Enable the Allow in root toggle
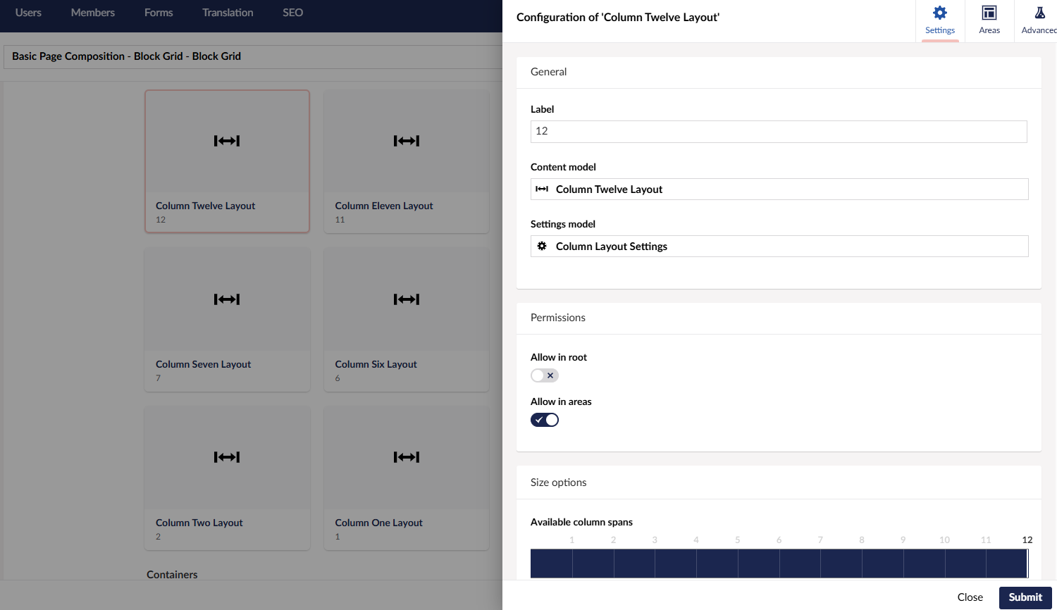The width and height of the screenshot is (1057, 610). [545, 375]
